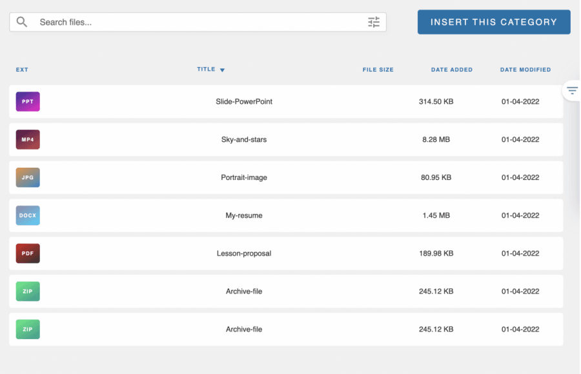Sort by the FILE SIZE column header
Image resolution: width=581 pixels, height=374 pixels.
click(x=378, y=70)
